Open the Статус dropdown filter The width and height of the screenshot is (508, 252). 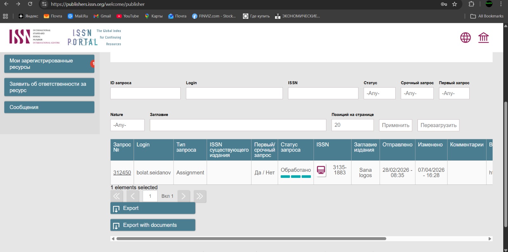tap(379, 93)
